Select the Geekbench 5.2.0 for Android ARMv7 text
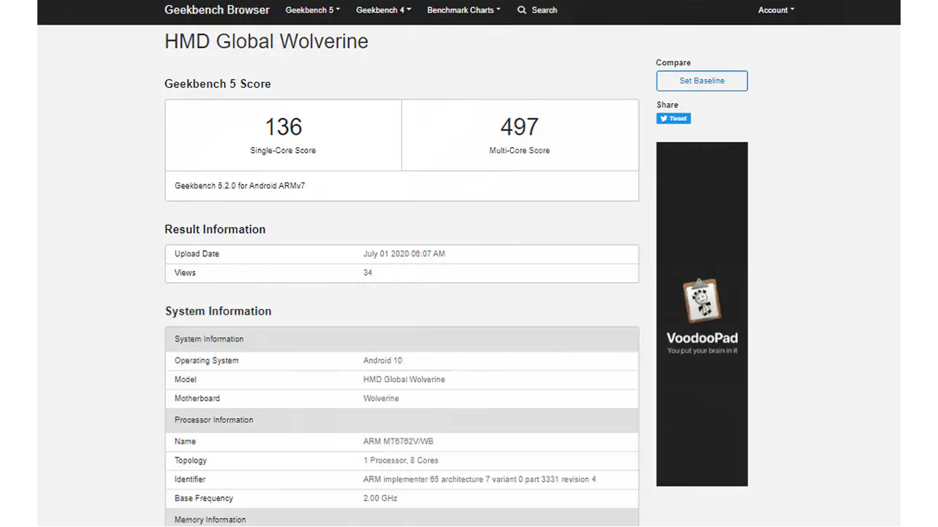Screen dimensions: 938x527 [x=240, y=186]
